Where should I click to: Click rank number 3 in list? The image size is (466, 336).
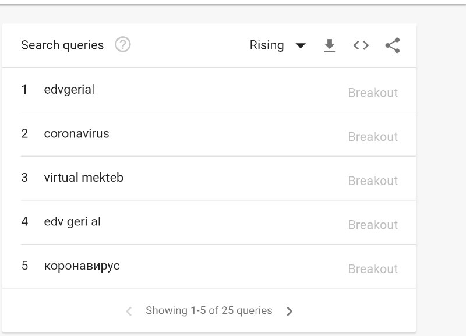coord(24,178)
